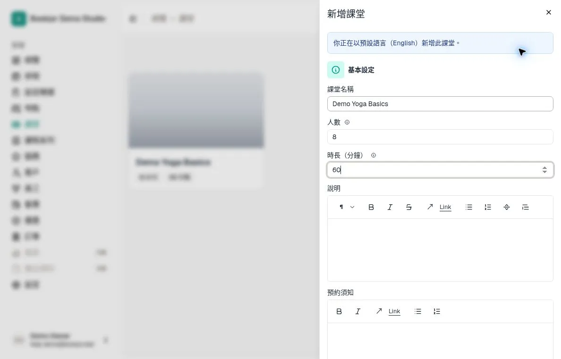Viewport: 561px width, 359px height.
Task: Apply strikethrough in 說明 editor toolbar
Action: [408, 207]
